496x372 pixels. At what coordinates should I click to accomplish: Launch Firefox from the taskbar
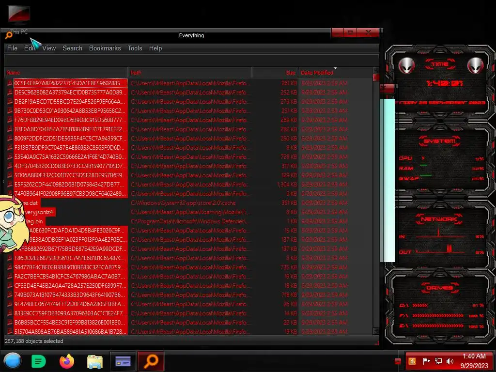(x=67, y=361)
